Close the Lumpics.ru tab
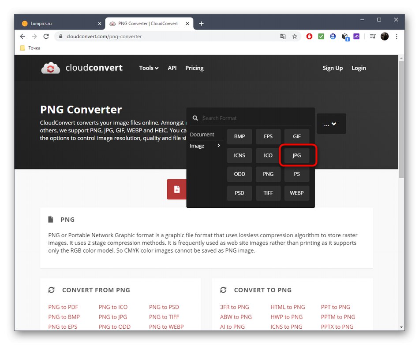This screenshot has width=419, height=345. [x=99, y=24]
